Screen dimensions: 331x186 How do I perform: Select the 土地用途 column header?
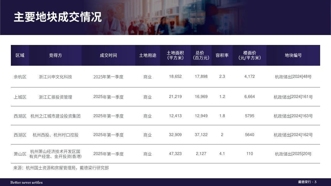pos(148,55)
